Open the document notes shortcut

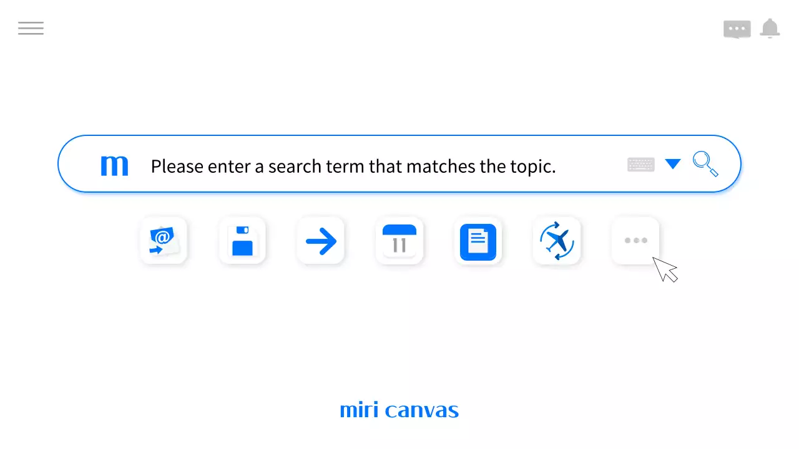(x=478, y=241)
